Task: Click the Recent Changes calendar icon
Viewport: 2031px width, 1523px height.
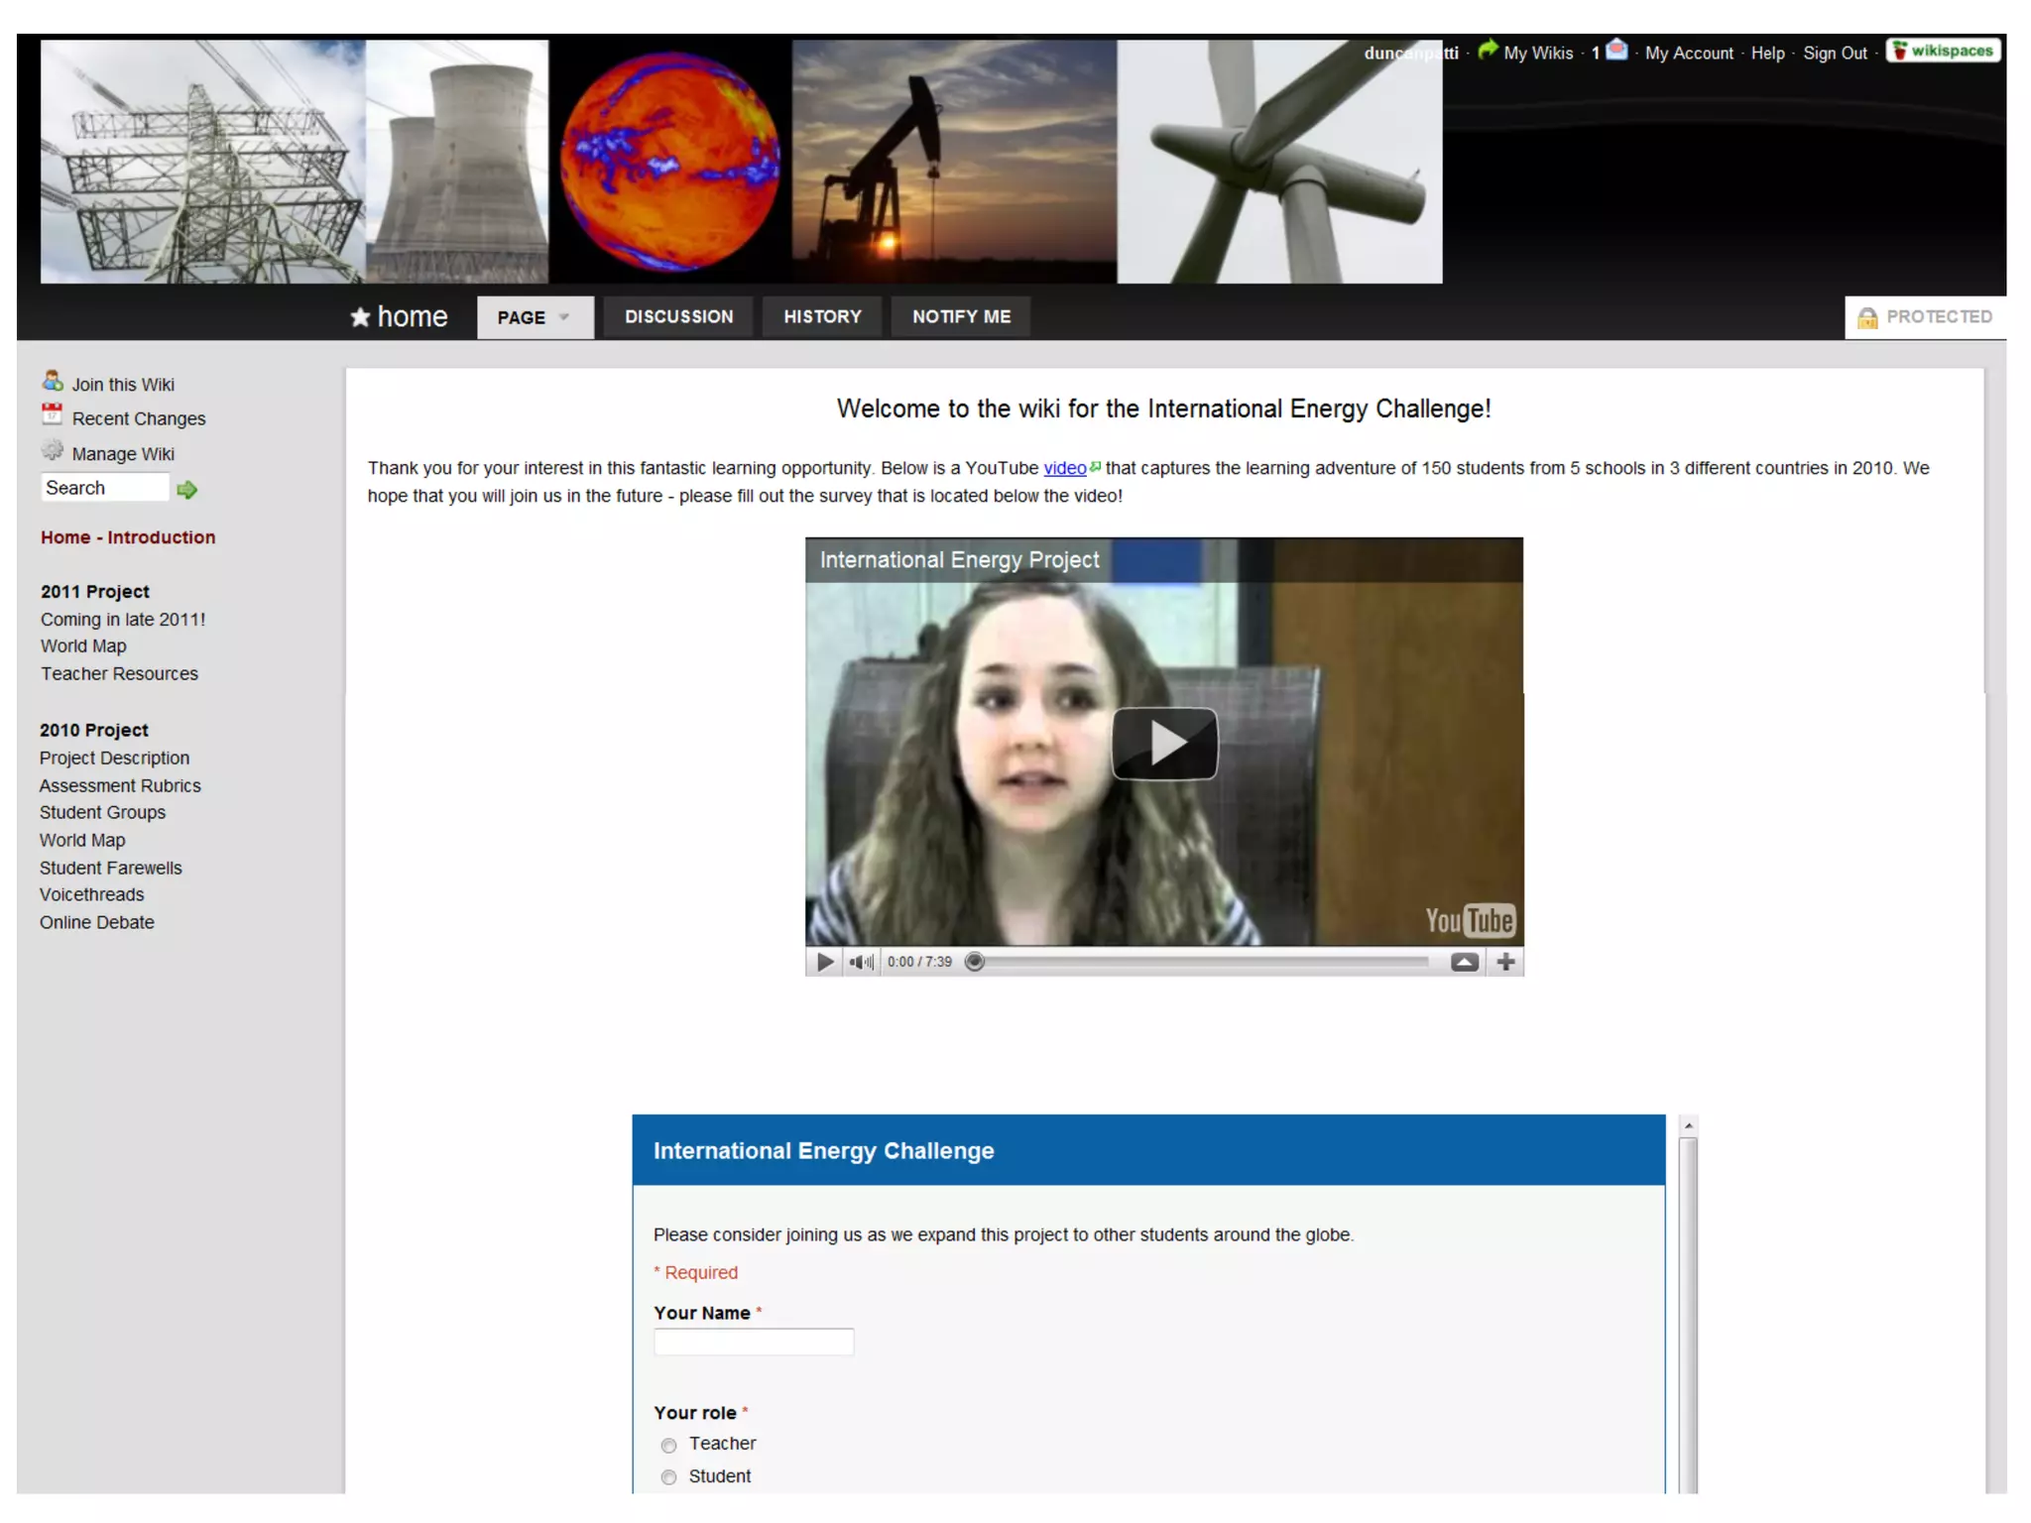Action: coord(53,414)
